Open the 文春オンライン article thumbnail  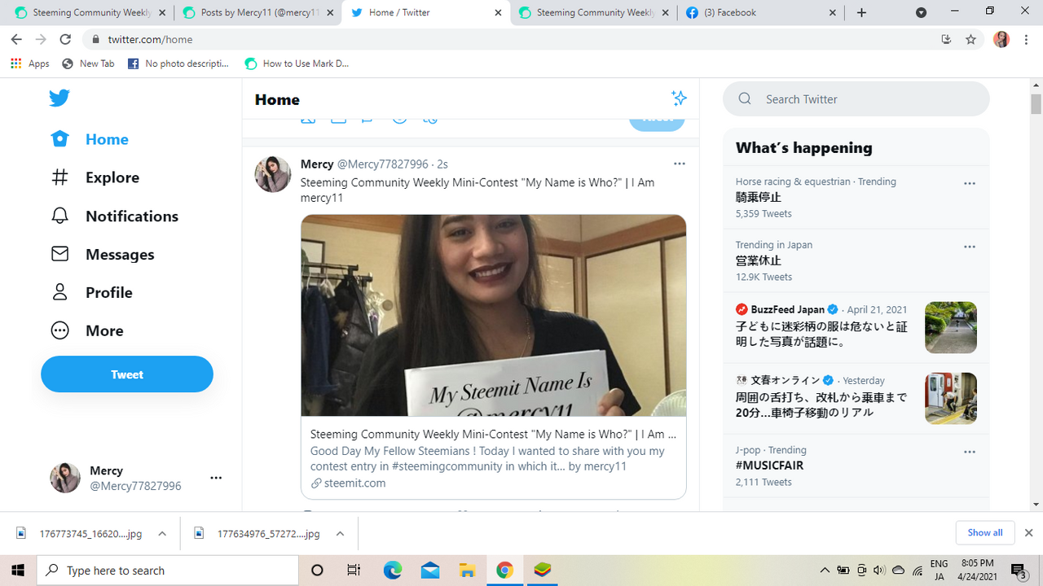pos(951,398)
